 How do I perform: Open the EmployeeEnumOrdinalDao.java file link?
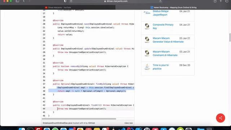point(57,123)
